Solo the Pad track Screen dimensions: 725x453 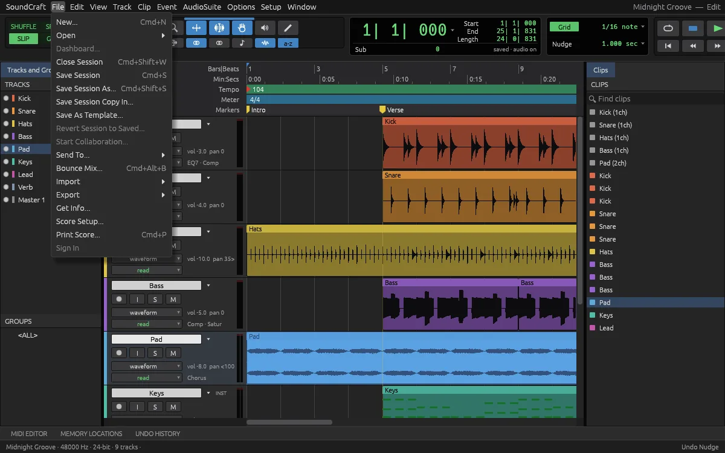click(x=155, y=353)
